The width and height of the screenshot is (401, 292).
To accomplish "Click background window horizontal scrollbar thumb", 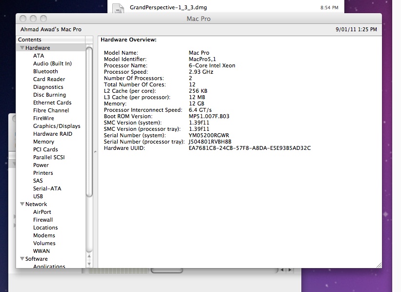I will [x=167, y=270].
